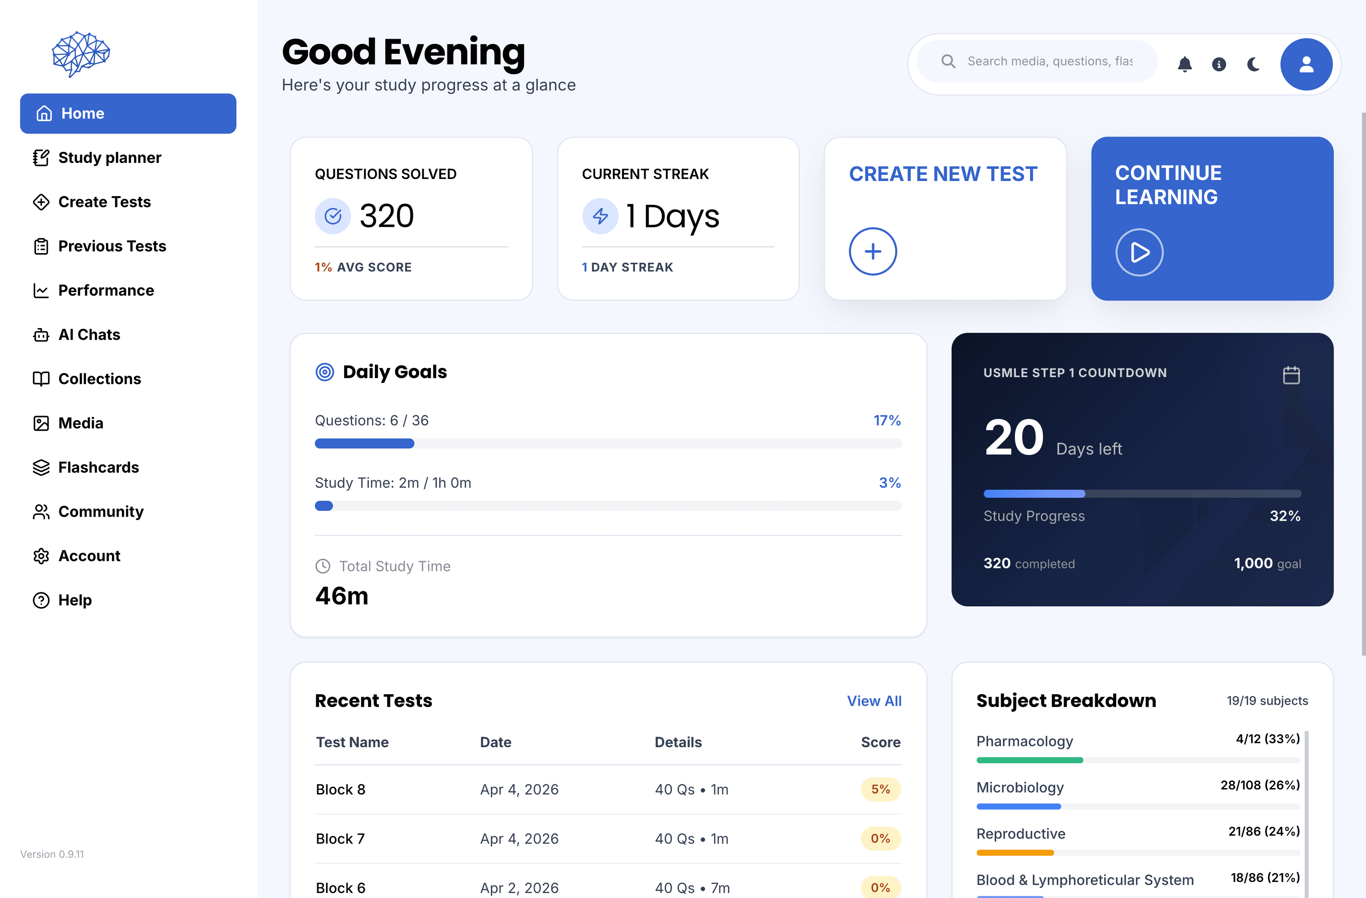
Task: Click the notifications bell icon
Action: 1185,64
